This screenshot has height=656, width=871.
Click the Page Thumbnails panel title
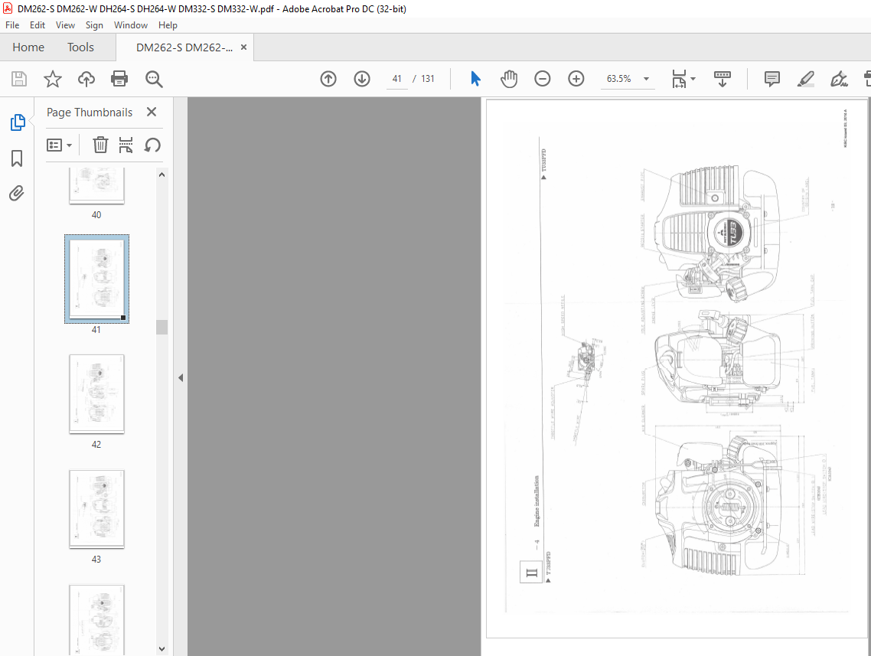click(x=90, y=113)
